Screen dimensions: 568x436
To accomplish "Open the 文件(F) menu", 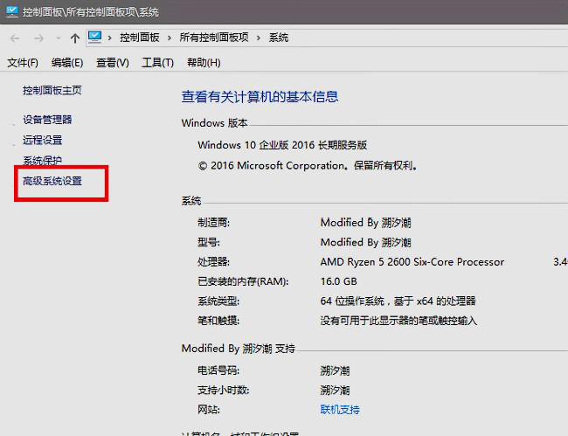I will pyautogui.click(x=23, y=63).
